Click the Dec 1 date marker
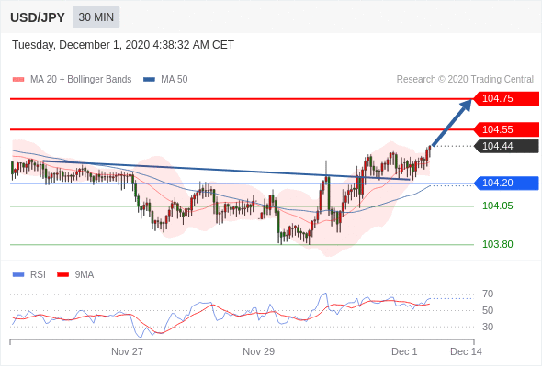542x367 pixels. click(404, 351)
